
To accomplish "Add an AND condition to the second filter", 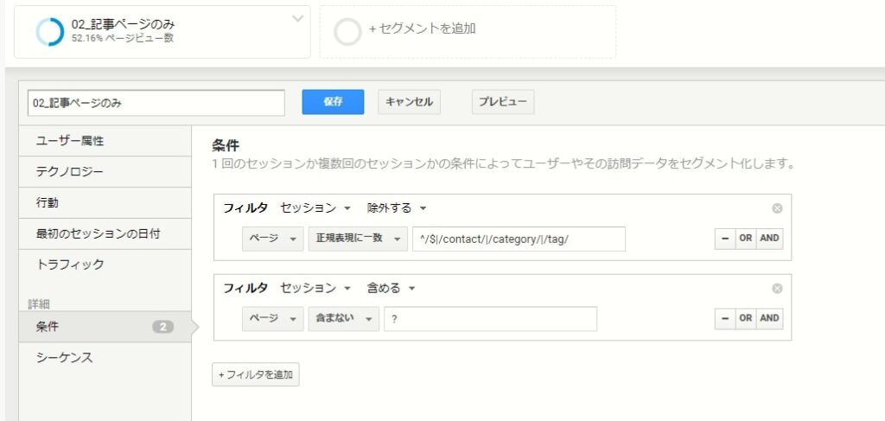I will pyautogui.click(x=769, y=318).
